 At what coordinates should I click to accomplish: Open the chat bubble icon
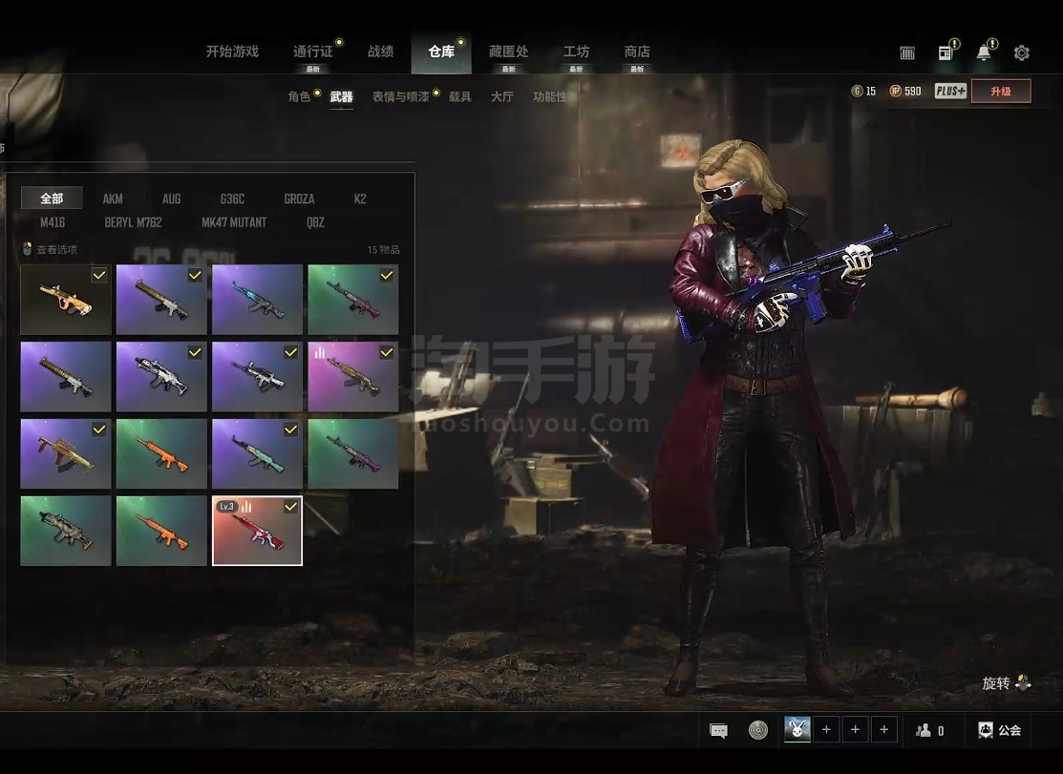coord(719,731)
